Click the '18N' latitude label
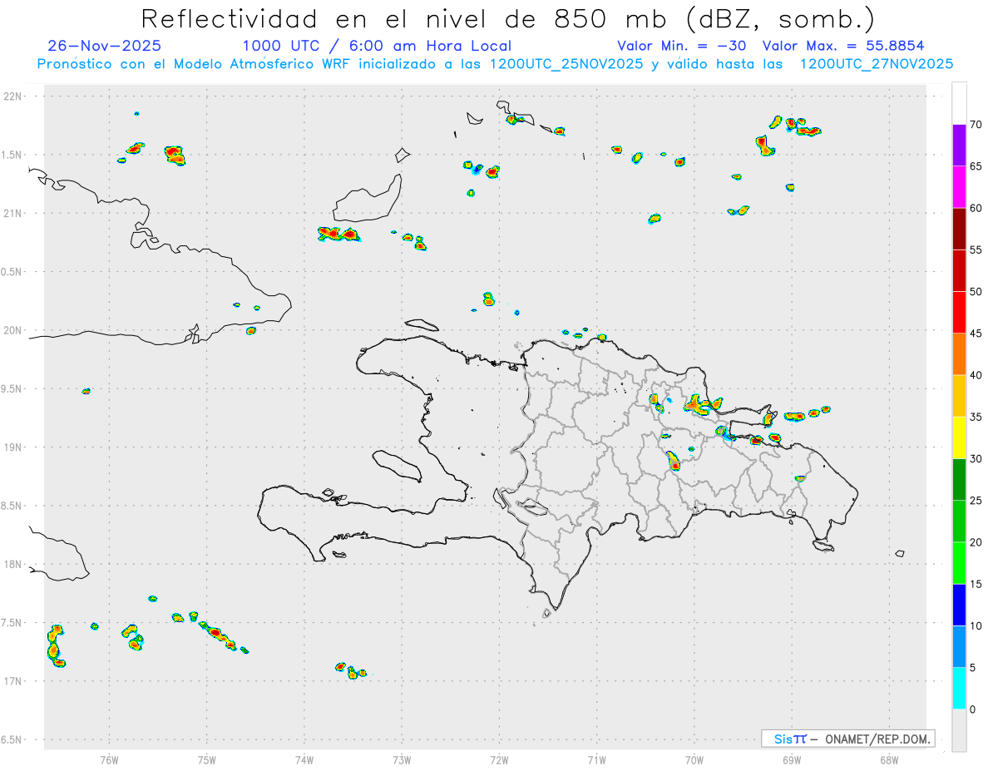The width and height of the screenshot is (998, 771). 14,564
